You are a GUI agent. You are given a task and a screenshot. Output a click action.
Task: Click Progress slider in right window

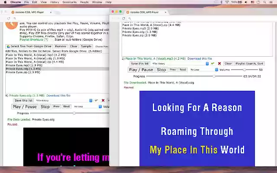pyautogui.click(x=194, y=76)
